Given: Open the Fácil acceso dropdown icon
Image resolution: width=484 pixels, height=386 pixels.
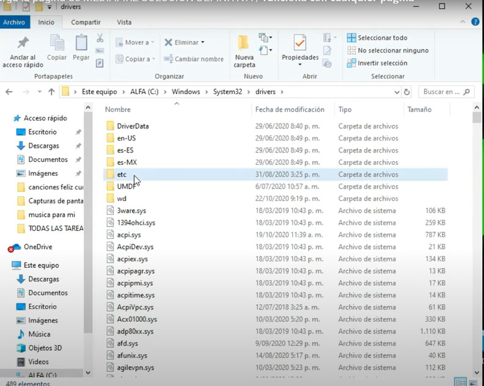Looking at the screenshot, I should [265, 50].
